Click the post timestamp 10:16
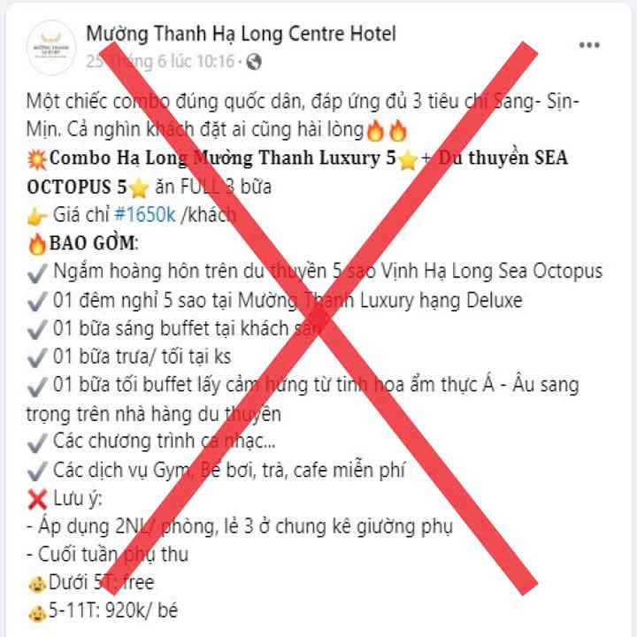Screen dimensions: 637x637 click(x=160, y=62)
